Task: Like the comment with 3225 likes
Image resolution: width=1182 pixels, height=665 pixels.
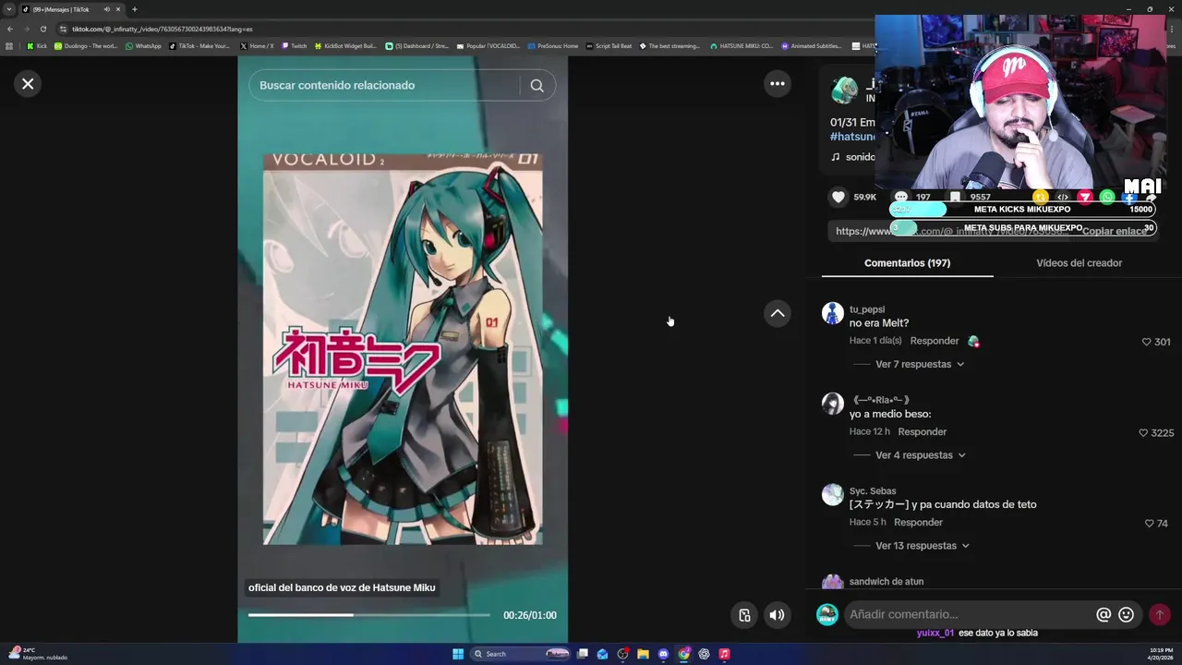Action: (1143, 432)
